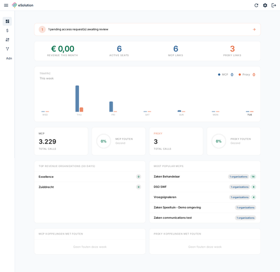280x272 pixels.
Task: Select the dashboard grid sidebar icon
Action: [x=7, y=21]
